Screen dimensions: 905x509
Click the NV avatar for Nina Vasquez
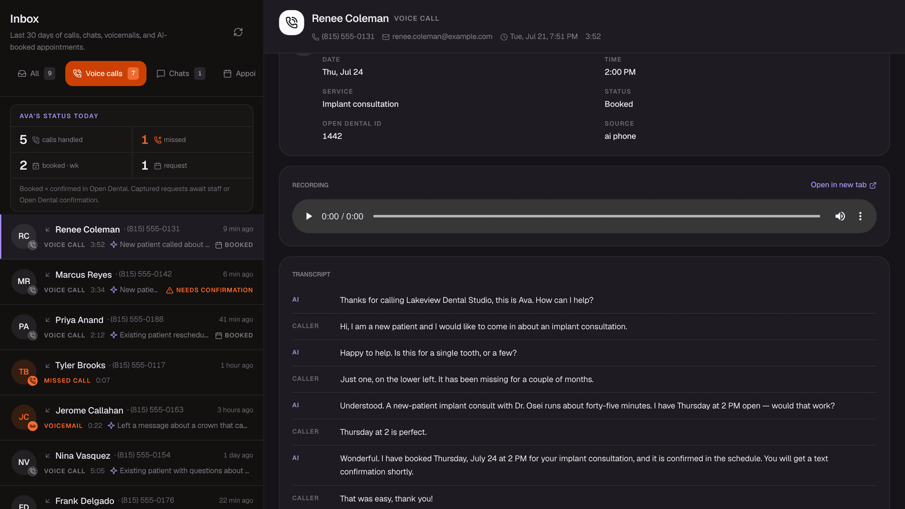click(24, 463)
